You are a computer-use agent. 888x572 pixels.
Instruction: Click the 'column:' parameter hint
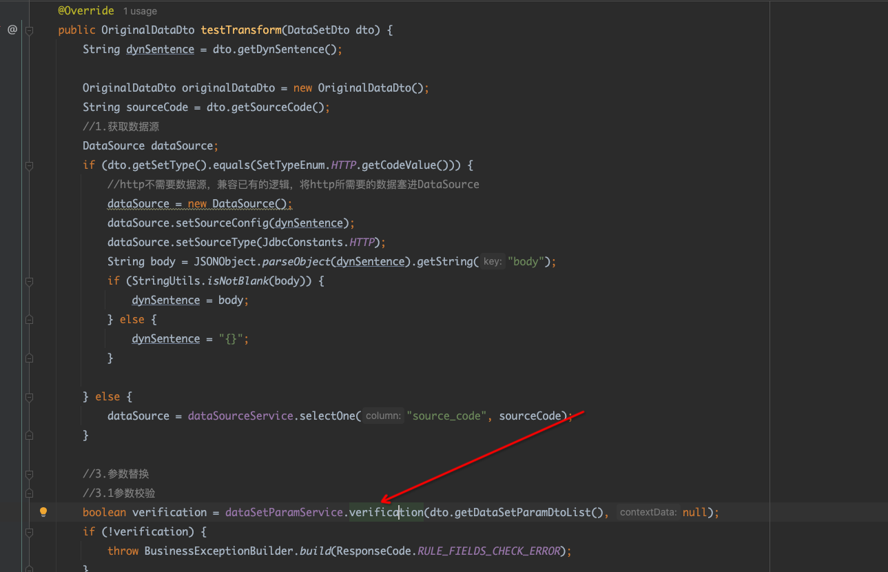[383, 416]
